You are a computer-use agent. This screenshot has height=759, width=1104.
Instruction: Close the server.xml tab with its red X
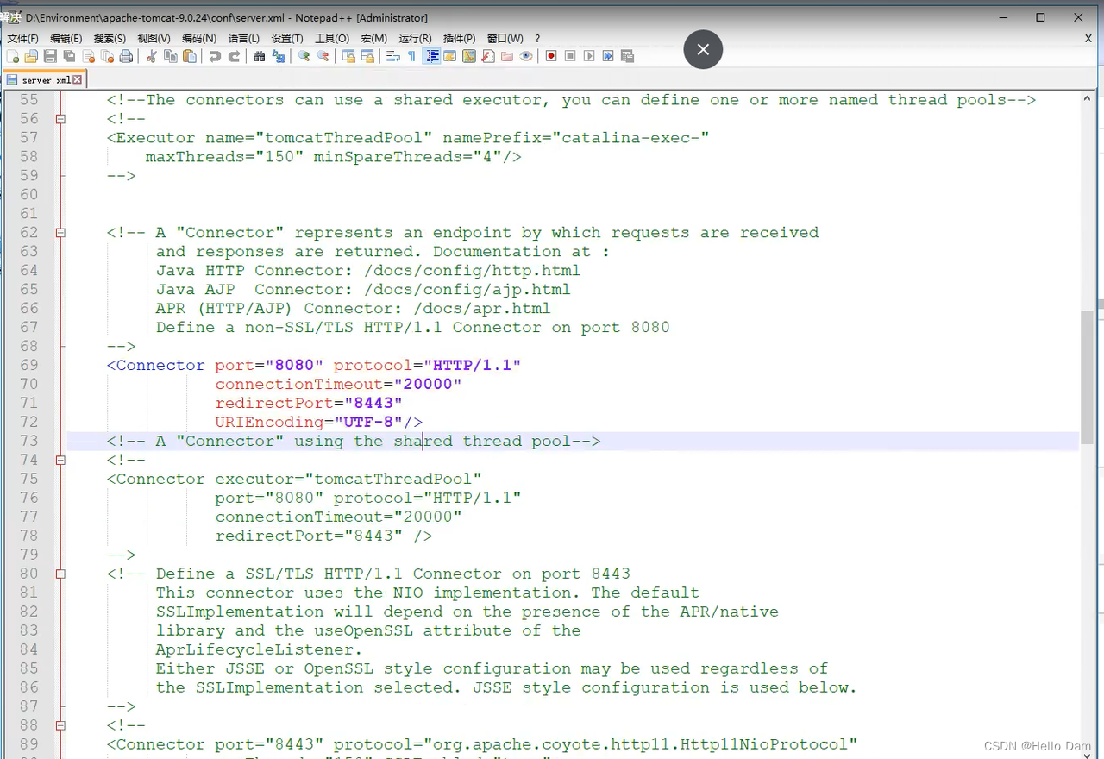click(x=77, y=79)
